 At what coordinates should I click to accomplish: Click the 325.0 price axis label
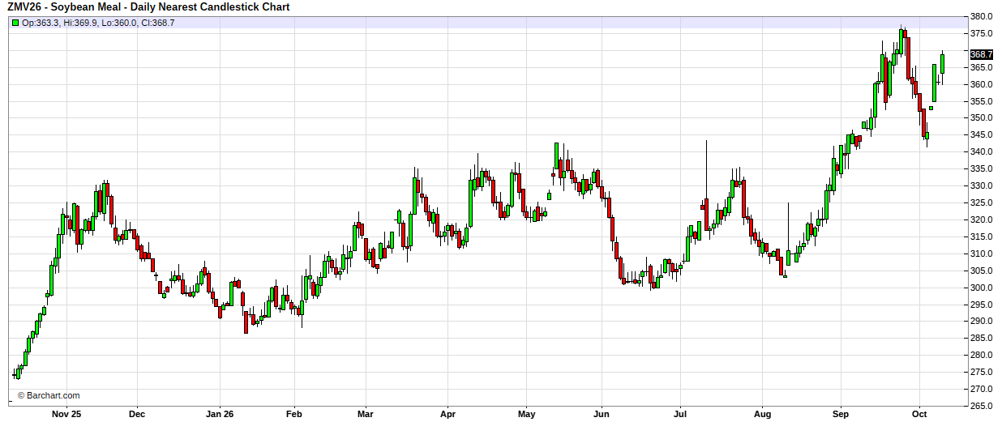tap(982, 202)
